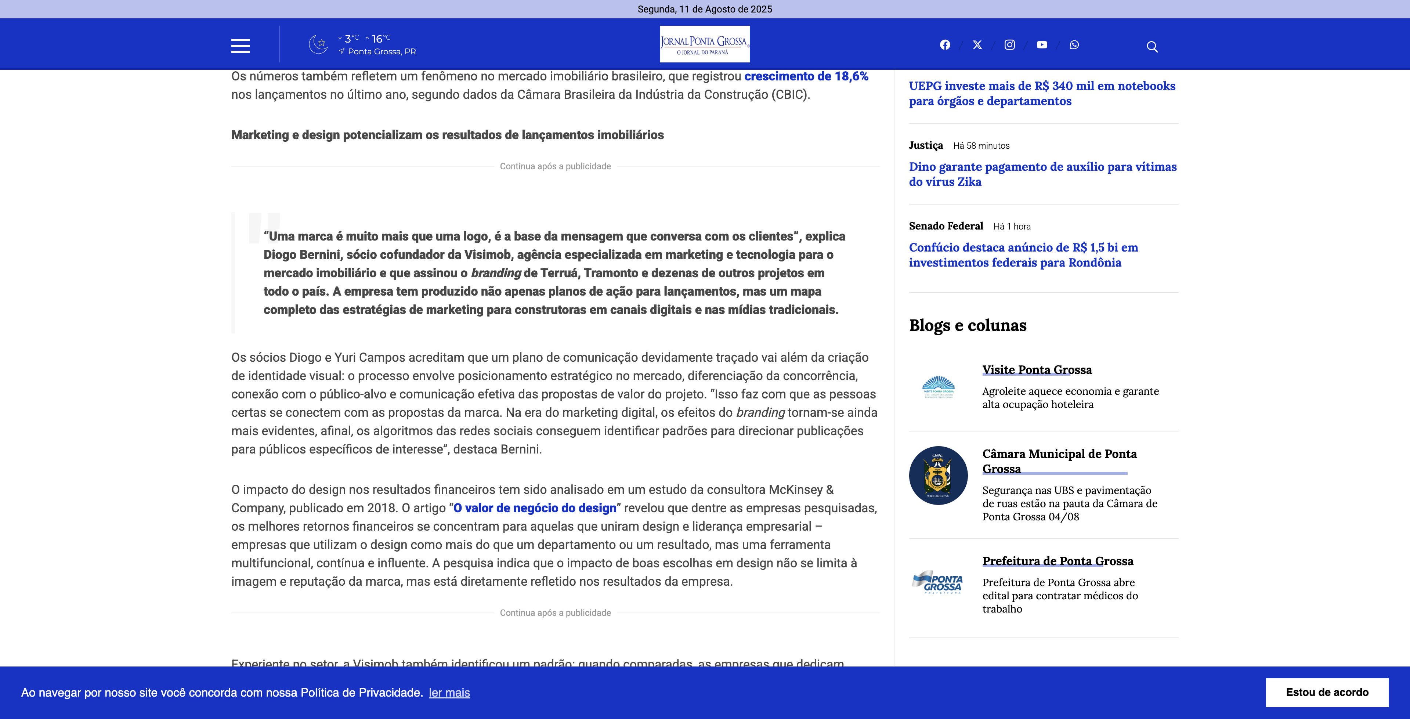Open the WhatsApp social icon
Screen dimensions: 1410x719
pyautogui.click(x=1074, y=45)
